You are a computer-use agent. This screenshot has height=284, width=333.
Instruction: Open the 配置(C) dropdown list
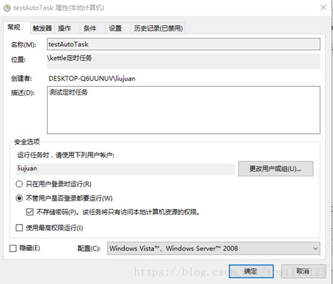pyautogui.click(x=213, y=249)
